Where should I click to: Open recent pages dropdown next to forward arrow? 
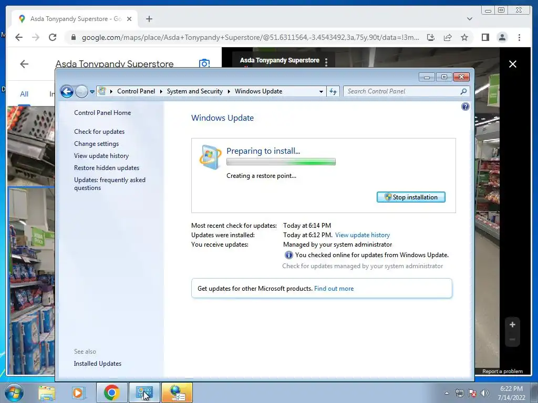coord(92,91)
